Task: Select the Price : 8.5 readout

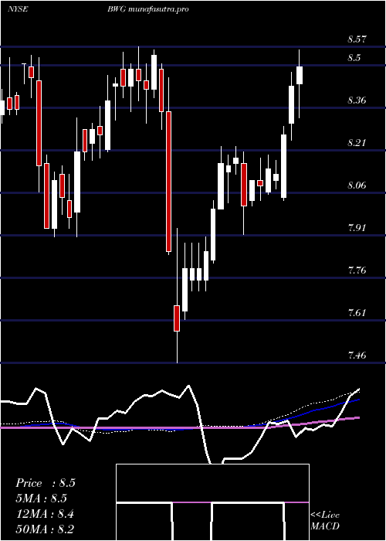Action: pyautogui.click(x=45, y=483)
